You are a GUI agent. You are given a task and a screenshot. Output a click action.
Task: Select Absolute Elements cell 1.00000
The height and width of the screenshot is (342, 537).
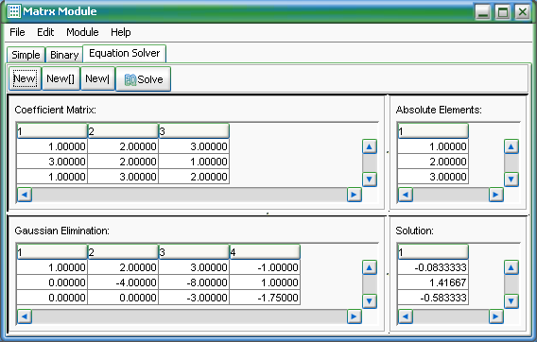tap(433, 146)
